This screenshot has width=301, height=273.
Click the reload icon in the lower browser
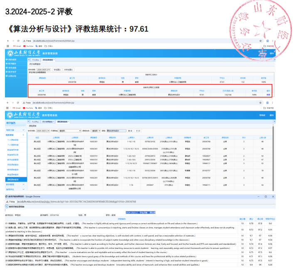click(x=17, y=102)
